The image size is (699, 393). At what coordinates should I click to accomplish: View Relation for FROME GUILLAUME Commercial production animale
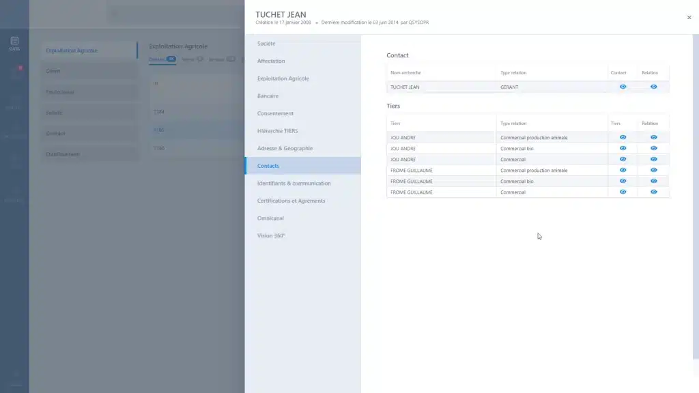[x=653, y=170]
